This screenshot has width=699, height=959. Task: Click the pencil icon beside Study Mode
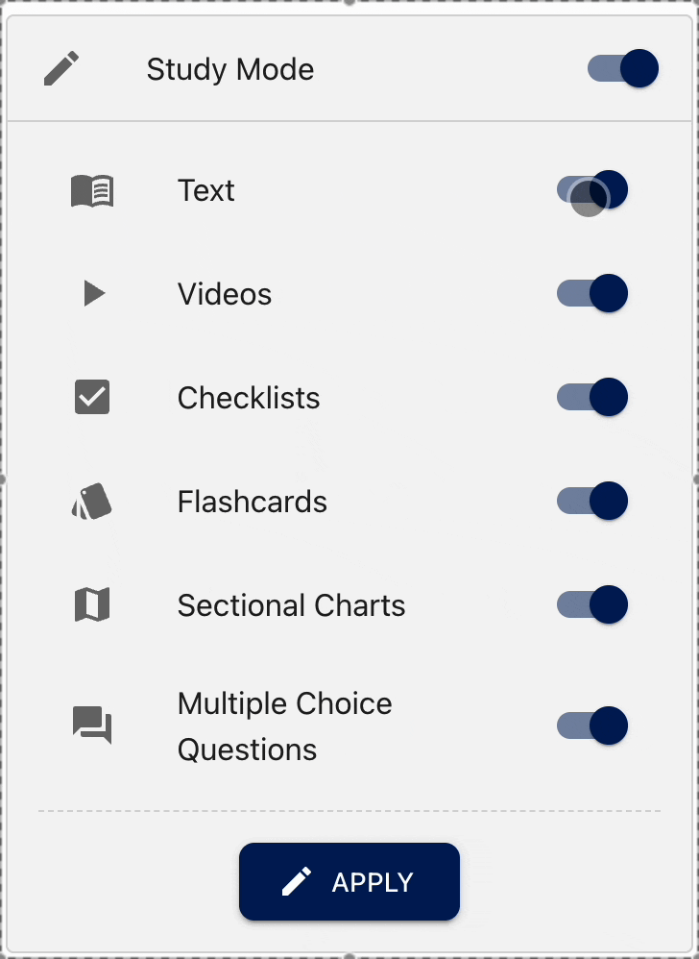click(61, 70)
